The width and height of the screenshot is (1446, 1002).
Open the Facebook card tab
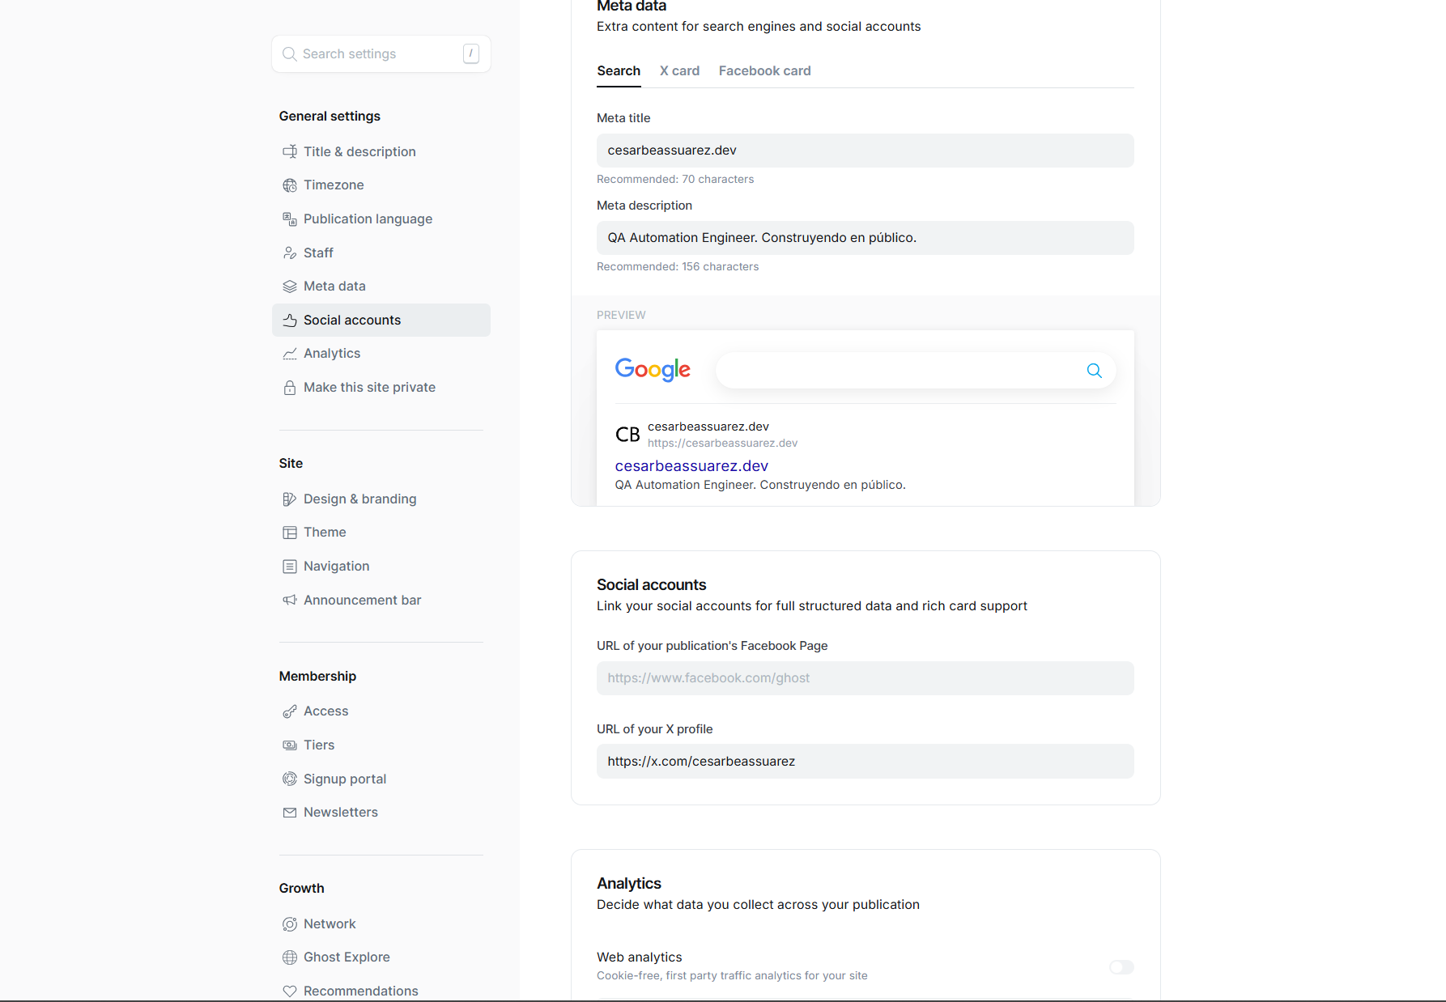(764, 70)
